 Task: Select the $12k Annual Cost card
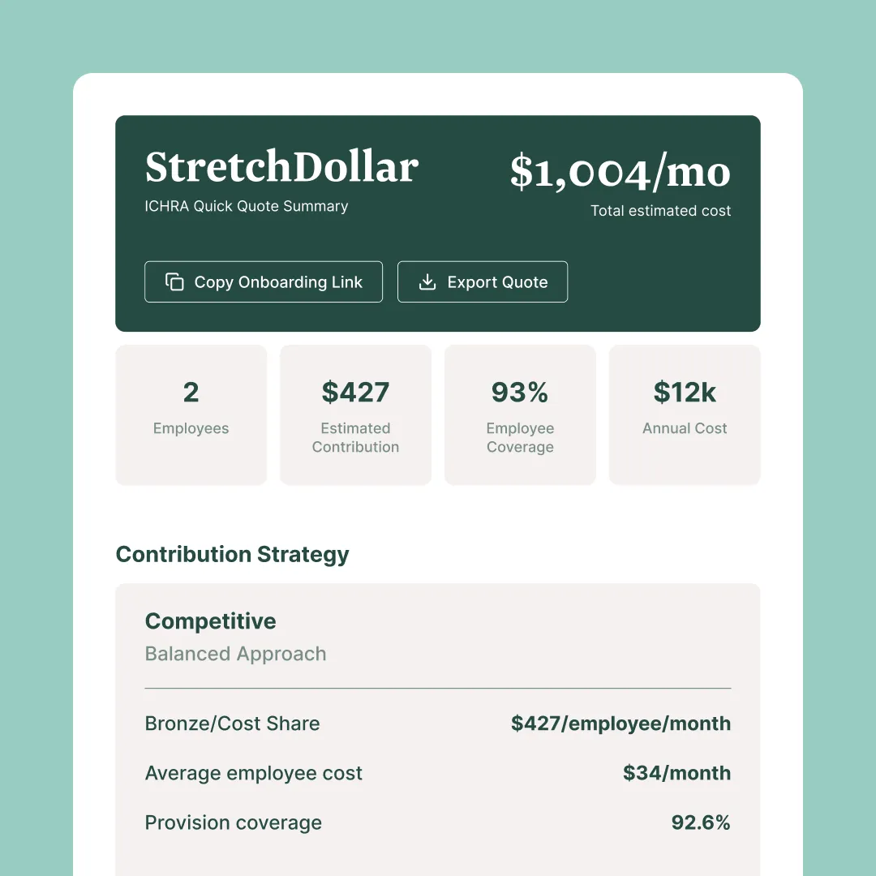point(685,414)
